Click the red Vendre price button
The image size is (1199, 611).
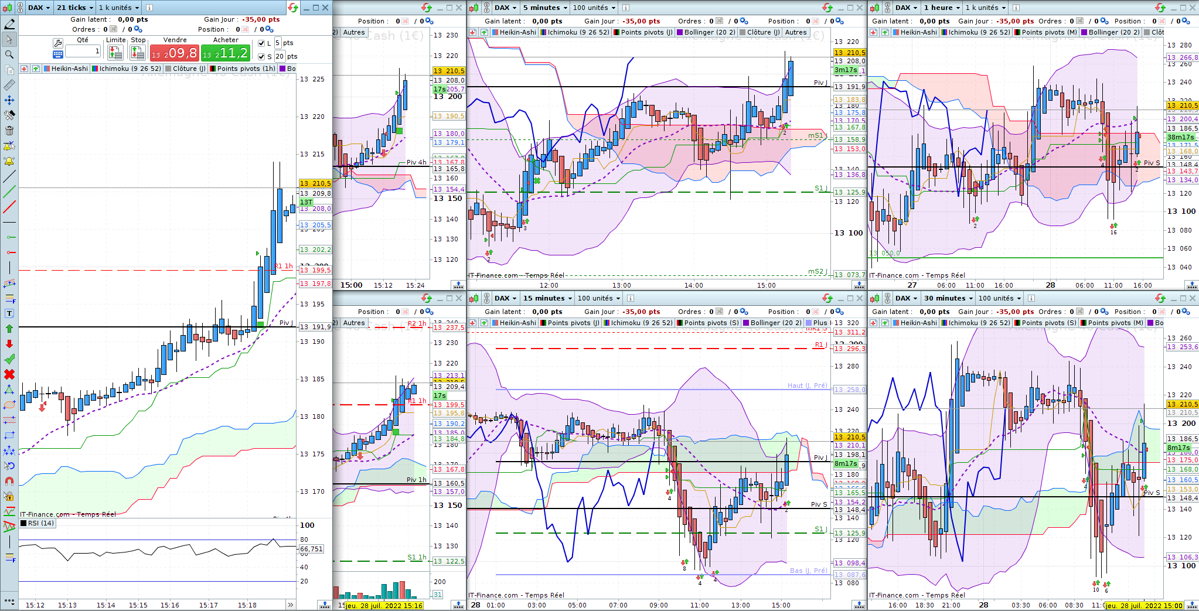coord(174,53)
